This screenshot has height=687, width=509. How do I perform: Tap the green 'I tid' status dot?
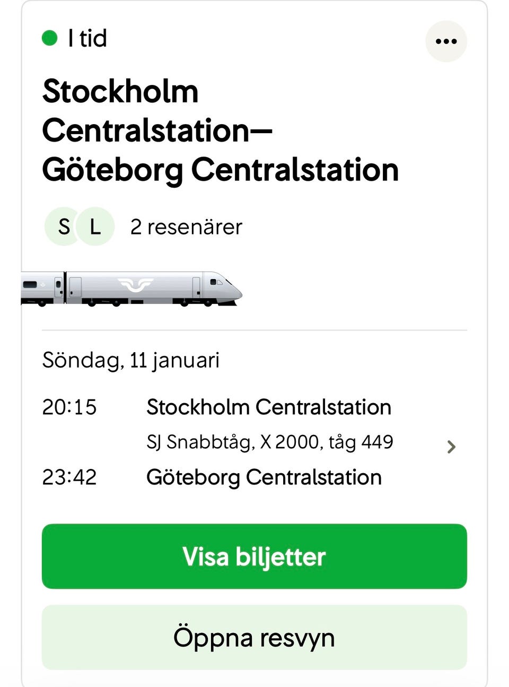(50, 38)
